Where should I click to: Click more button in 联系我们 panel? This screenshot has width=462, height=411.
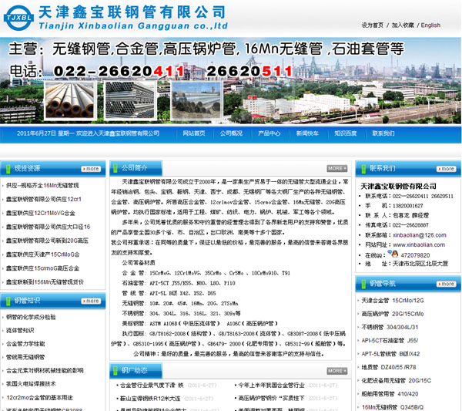point(447,169)
